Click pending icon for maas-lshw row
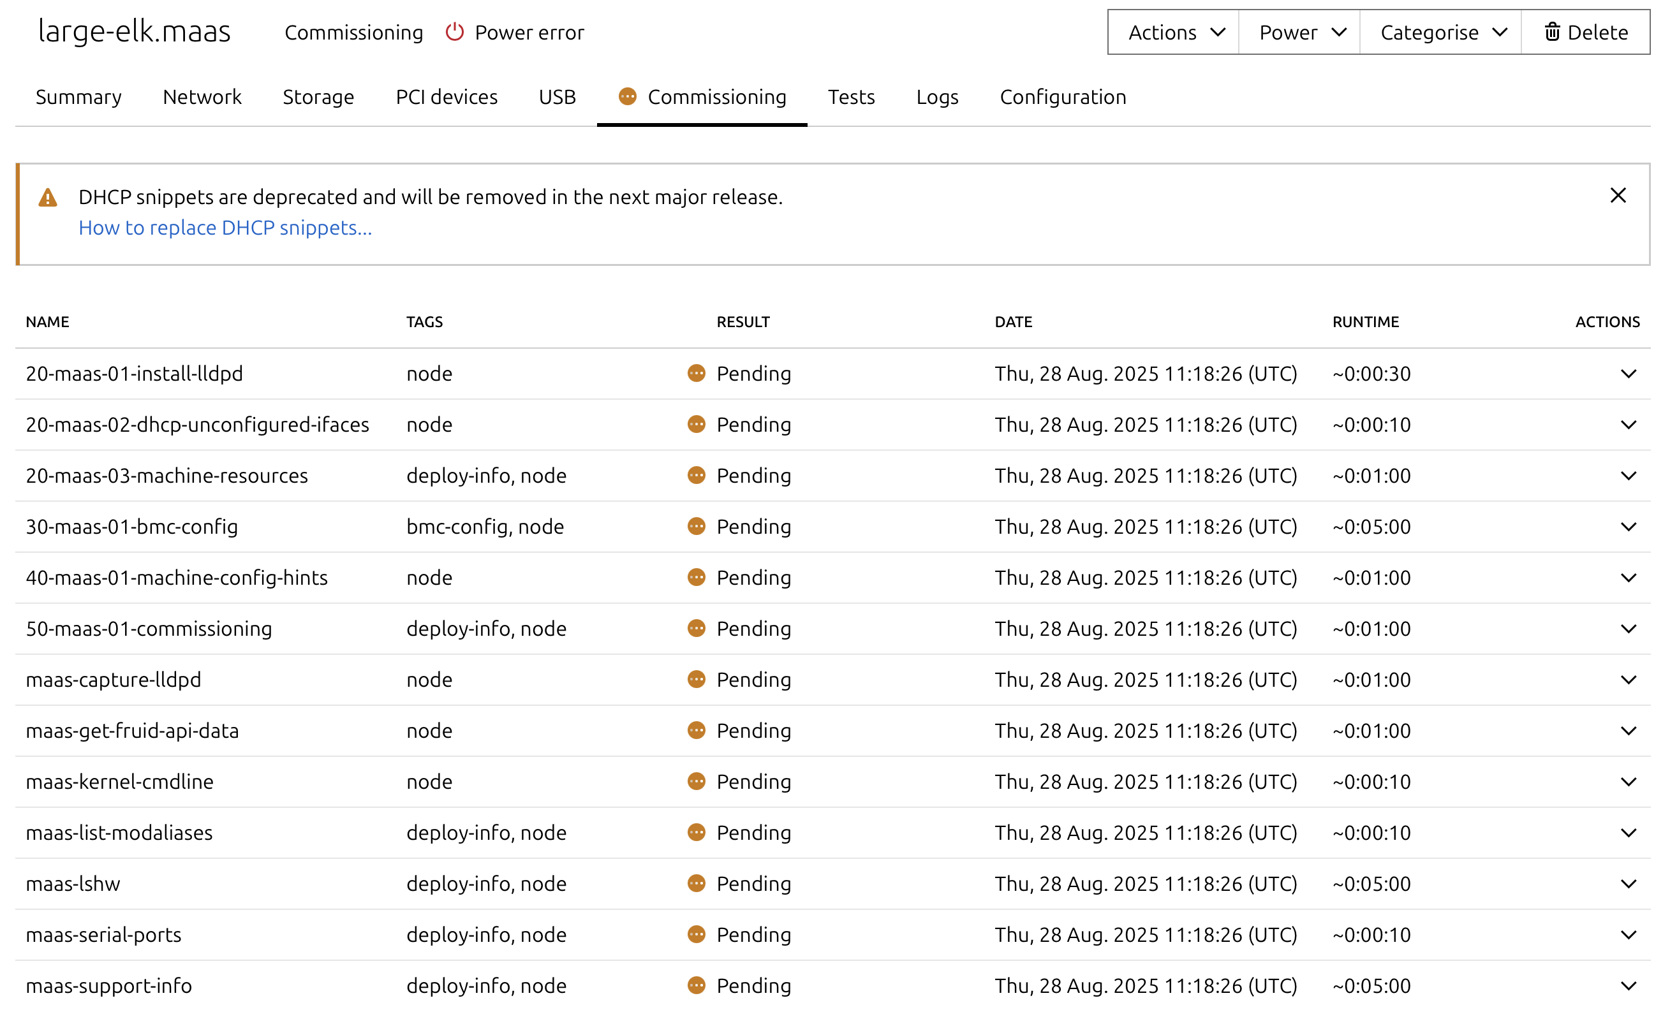This screenshot has height=1019, width=1670. click(x=696, y=884)
